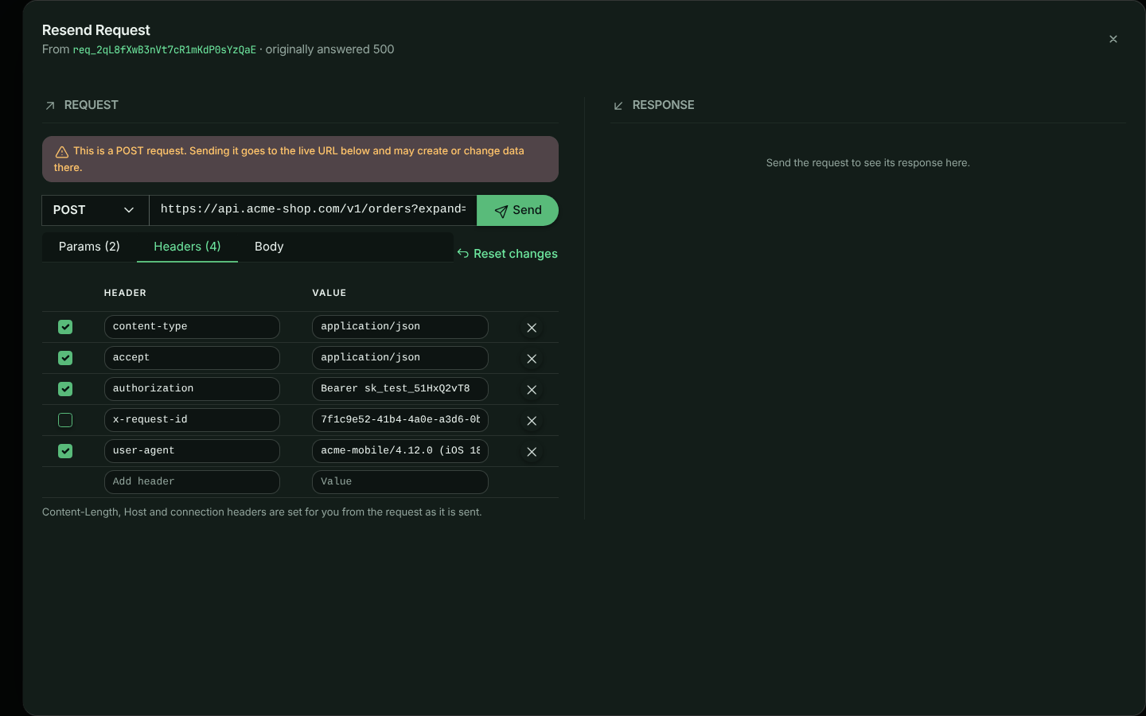The image size is (1146, 716).
Task: Switch to the Params (2) tab
Action: pos(89,247)
